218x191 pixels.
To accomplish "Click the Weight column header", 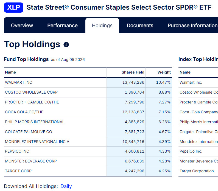I will (x=164, y=72).
